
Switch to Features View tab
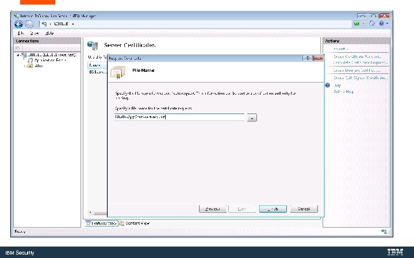[101, 223]
